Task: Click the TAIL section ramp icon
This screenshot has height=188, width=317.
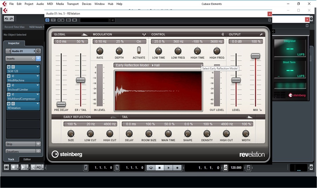Action: pos(250,117)
